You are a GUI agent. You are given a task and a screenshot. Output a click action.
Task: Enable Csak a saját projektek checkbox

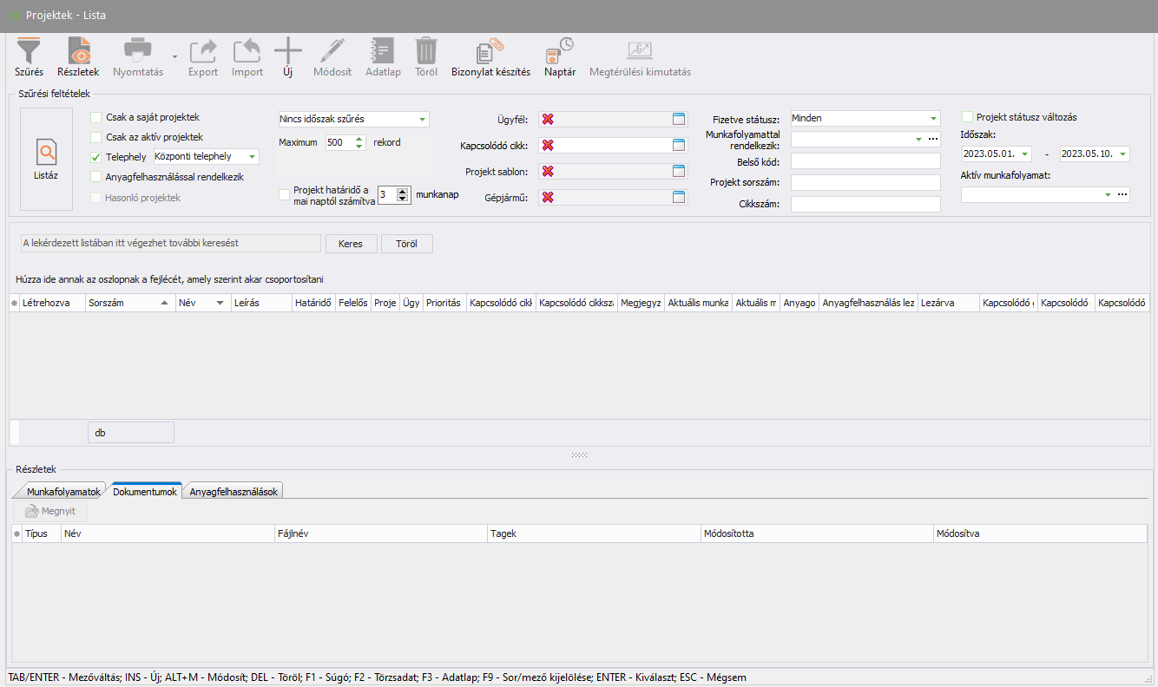pos(96,116)
